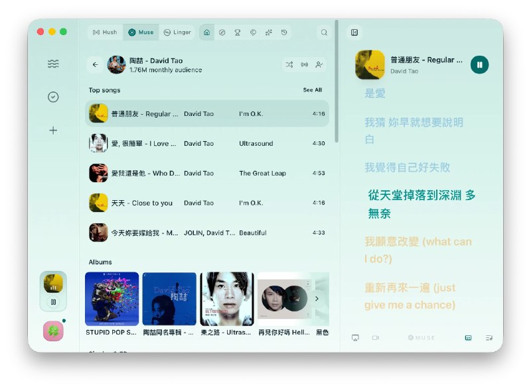Viewport: 531px width, 389px height.
Task: Open the play queue icon
Action: coord(489,337)
